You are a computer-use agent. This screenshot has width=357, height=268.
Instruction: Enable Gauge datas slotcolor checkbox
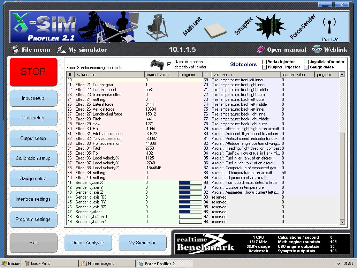[x=306, y=67]
